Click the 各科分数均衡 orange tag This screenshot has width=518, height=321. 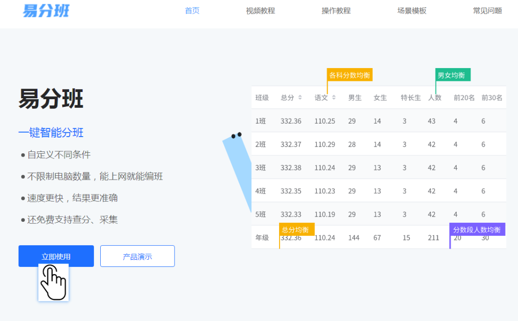click(x=350, y=75)
